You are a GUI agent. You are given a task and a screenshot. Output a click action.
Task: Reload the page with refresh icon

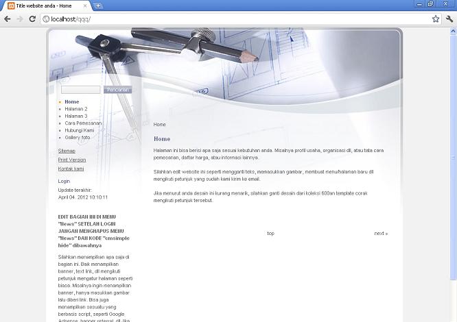pyautogui.click(x=32, y=19)
